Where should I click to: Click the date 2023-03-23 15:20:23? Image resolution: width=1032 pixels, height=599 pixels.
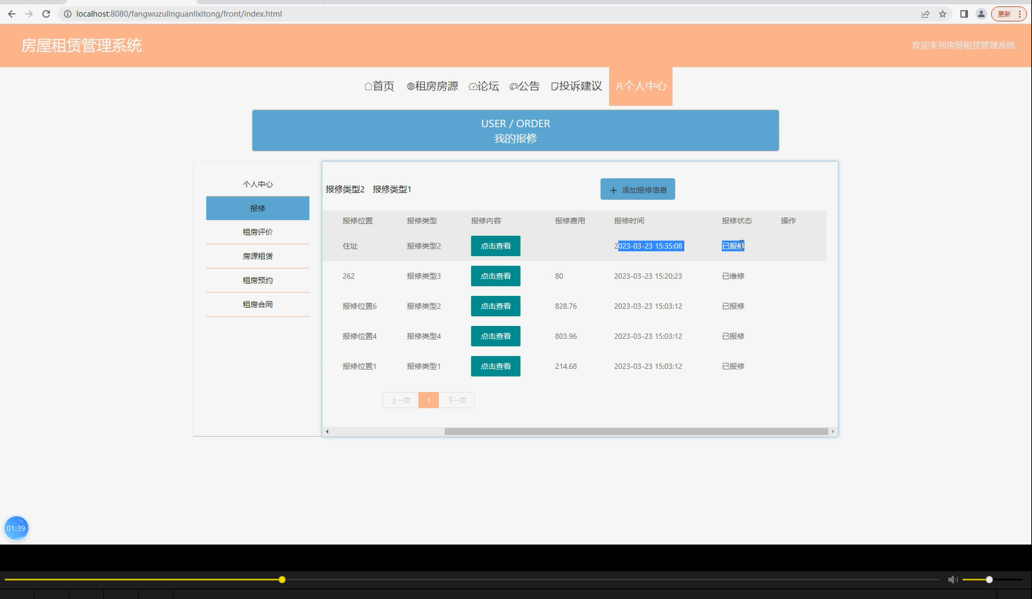coord(648,276)
